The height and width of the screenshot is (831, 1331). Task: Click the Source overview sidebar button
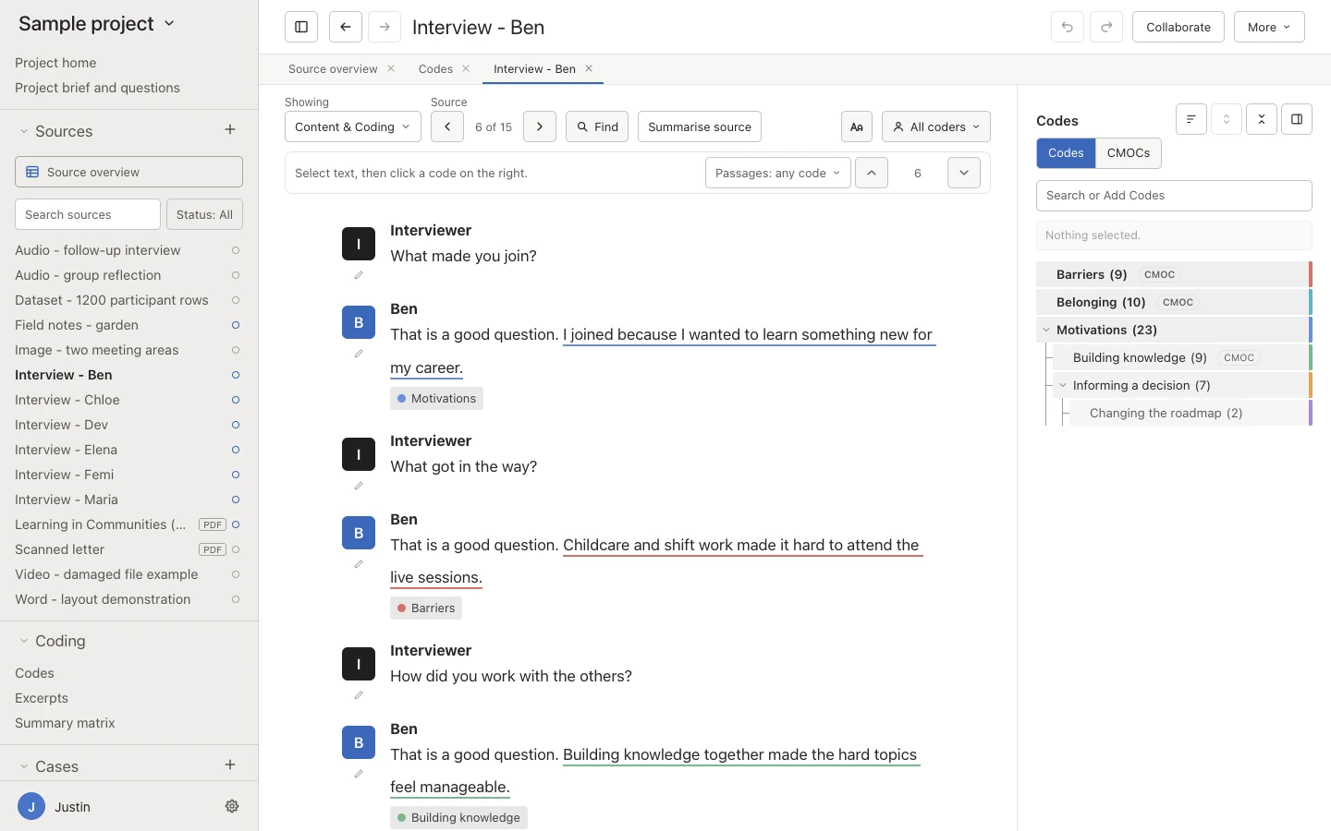click(x=128, y=172)
